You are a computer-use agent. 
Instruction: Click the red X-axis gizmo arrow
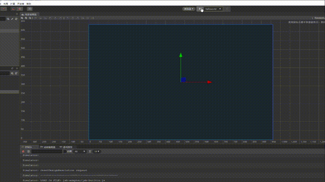pyautogui.click(x=210, y=82)
